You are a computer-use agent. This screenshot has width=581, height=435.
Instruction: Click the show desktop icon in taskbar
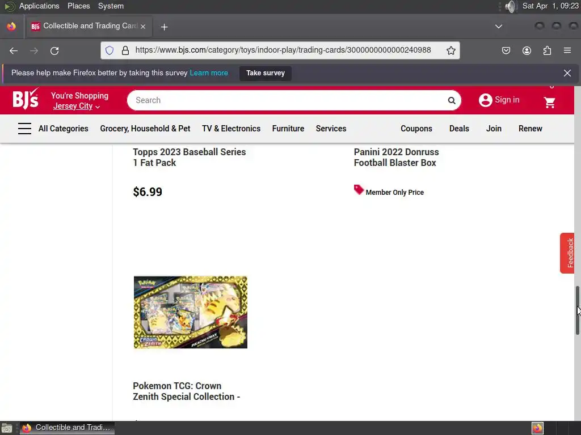tap(7, 428)
